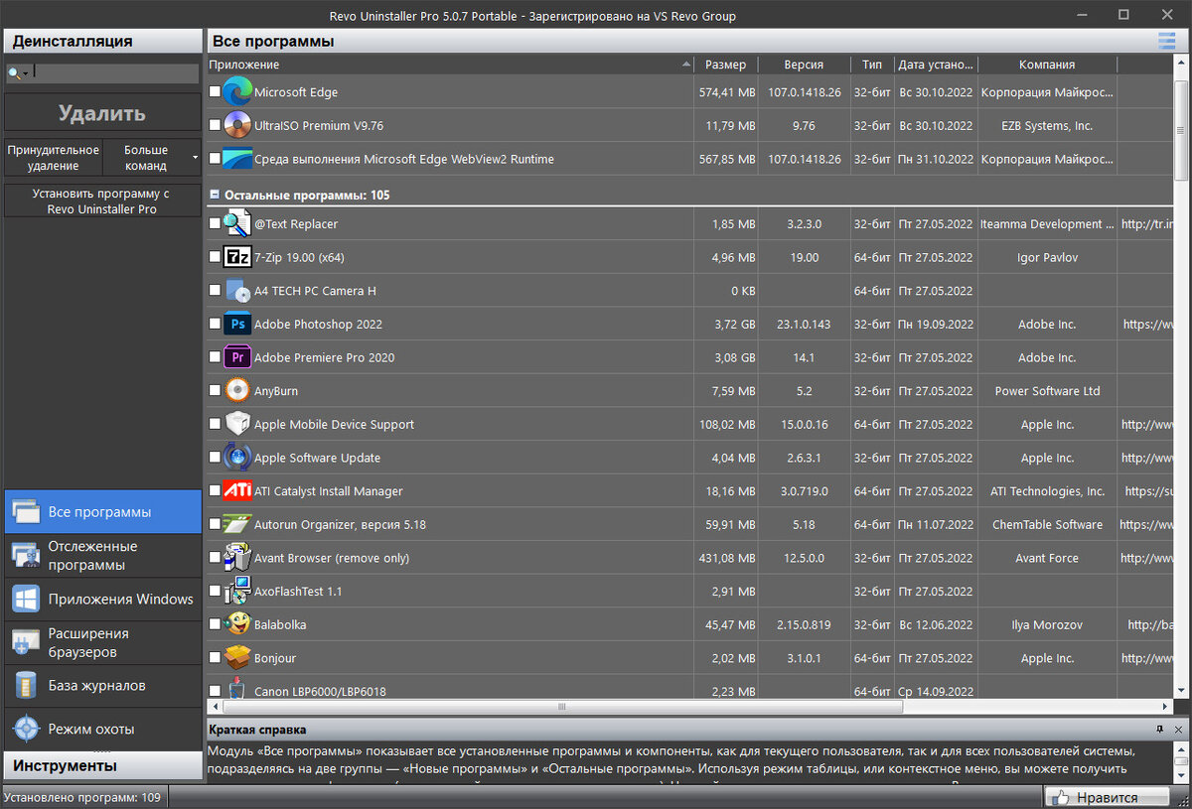1192x809 pixels.
Task: Open Режим охоты in the sidebar
Action: [103, 730]
